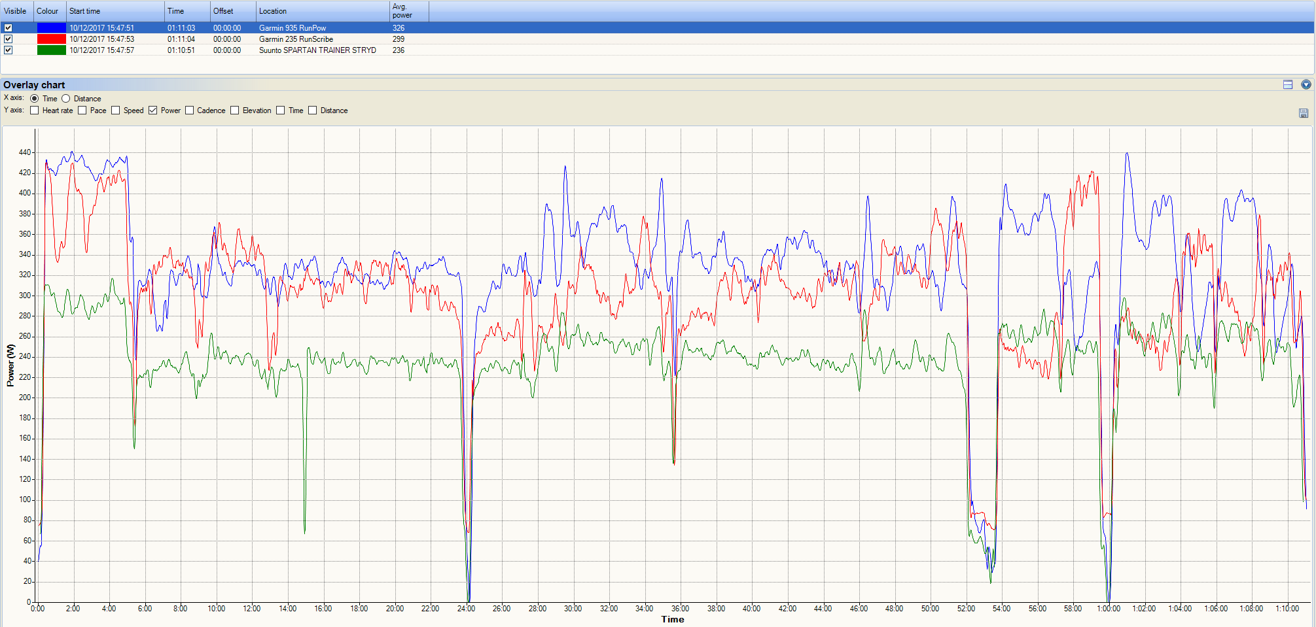This screenshot has height=627, width=1316.
Task: Enable Speed on the Y axis
Action: click(116, 110)
